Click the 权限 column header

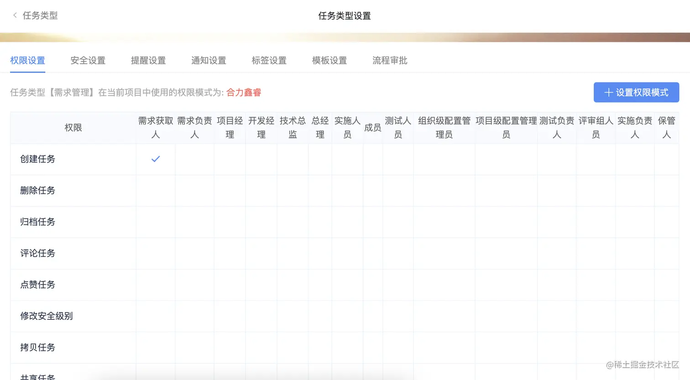coord(73,128)
